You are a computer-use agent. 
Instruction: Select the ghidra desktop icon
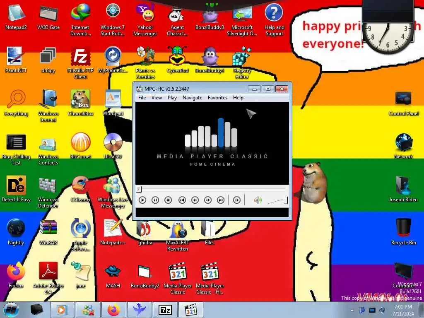point(145,232)
